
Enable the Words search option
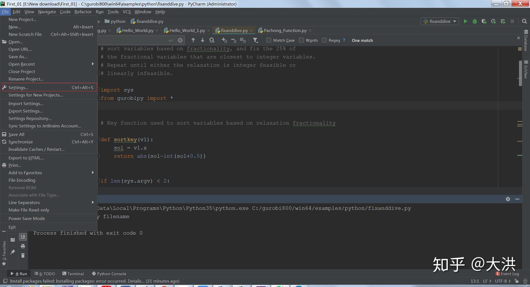click(301, 40)
